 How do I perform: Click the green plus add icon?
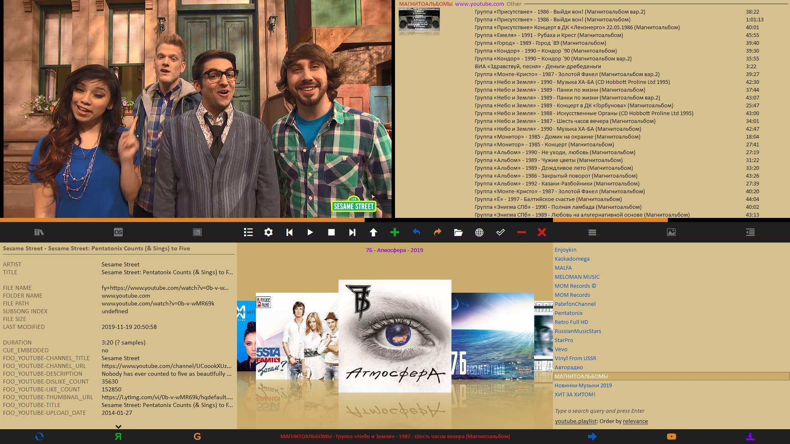tap(395, 232)
